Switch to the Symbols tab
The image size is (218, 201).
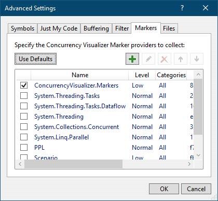pyautogui.click(x=22, y=28)
